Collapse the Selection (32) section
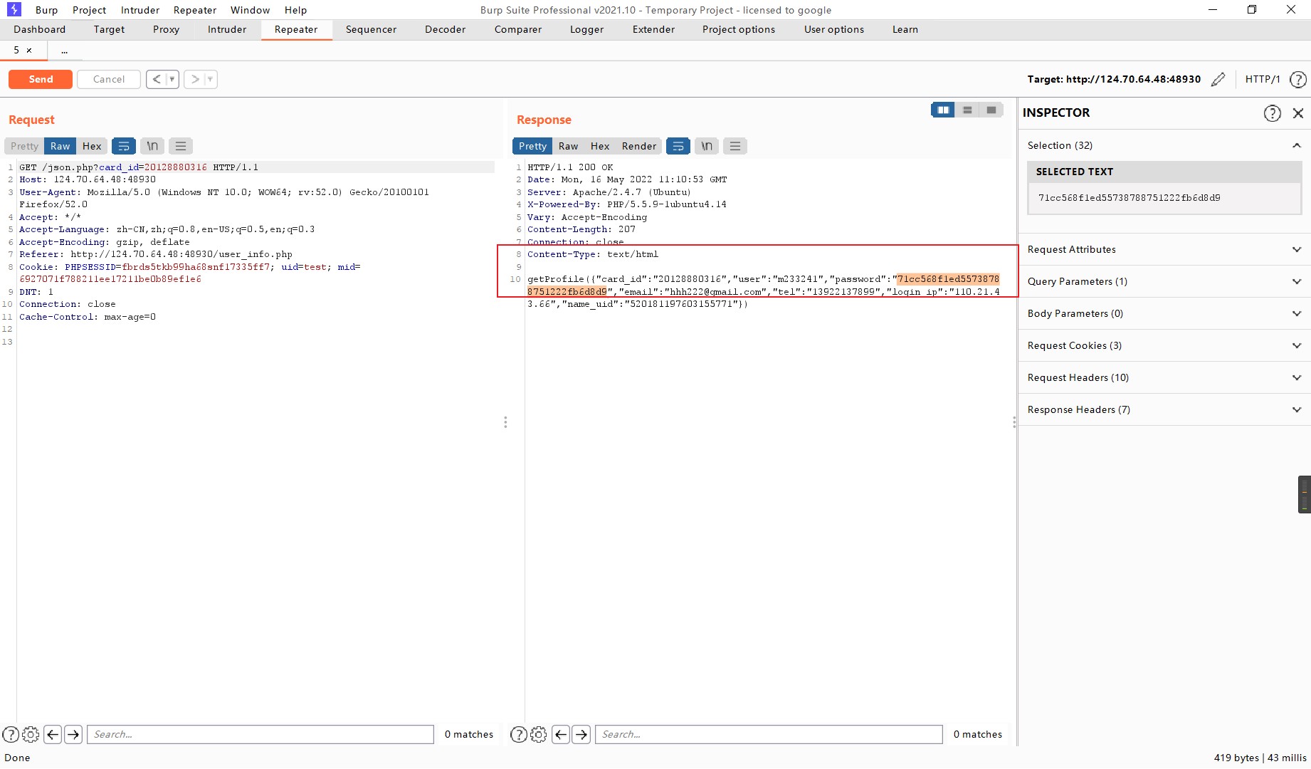The width and height of the screenshot is (1311, 769). click(1297, 145)
